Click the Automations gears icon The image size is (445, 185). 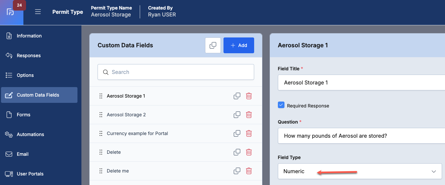point(9,134)
